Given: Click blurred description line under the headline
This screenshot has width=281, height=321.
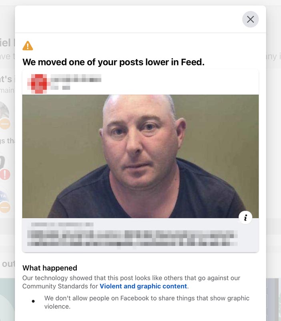Looking at the screenshot, I should pyautogui.click(x=132, y=243).
